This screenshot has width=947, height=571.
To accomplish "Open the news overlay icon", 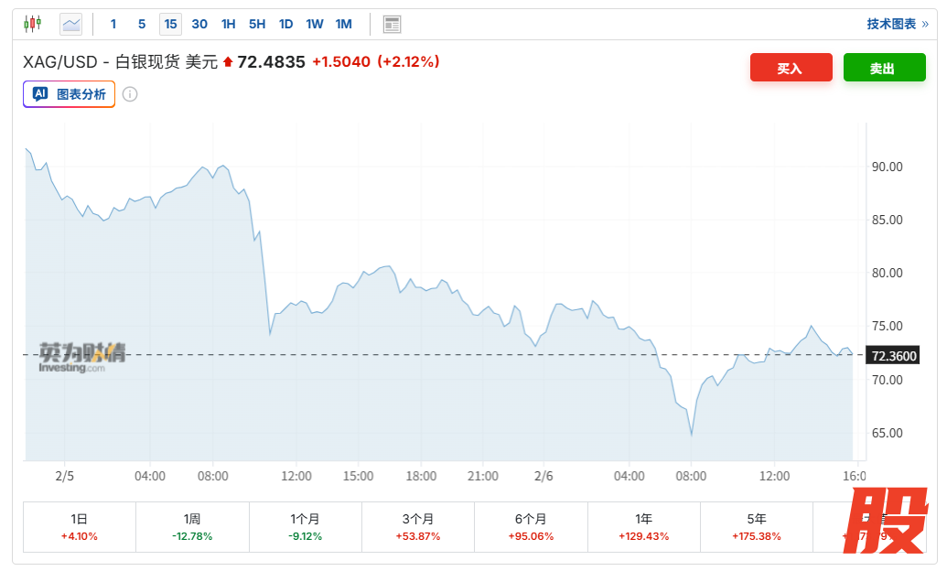I will click(x=392, y=24).
